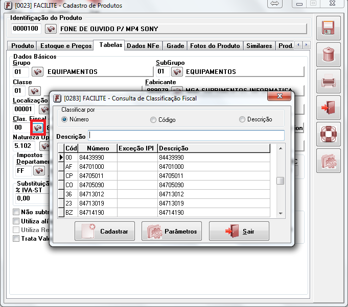Image resolution: width=348 pixels, height=307 pixels.
Task: Select the Código radio button
Action: 153,120
